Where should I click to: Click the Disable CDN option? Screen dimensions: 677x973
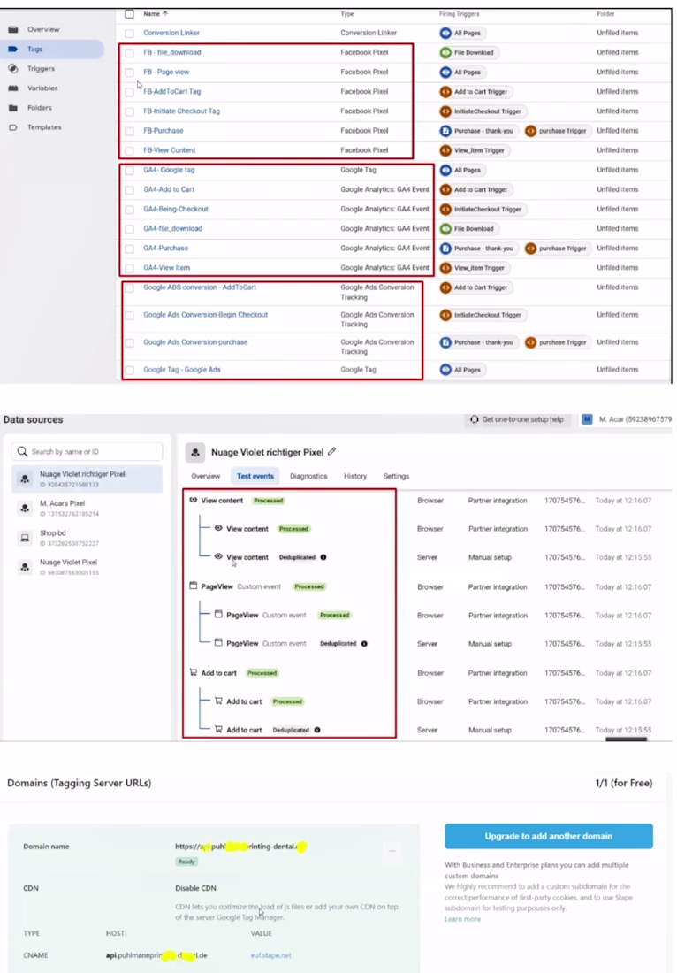[x=195, y=888]
